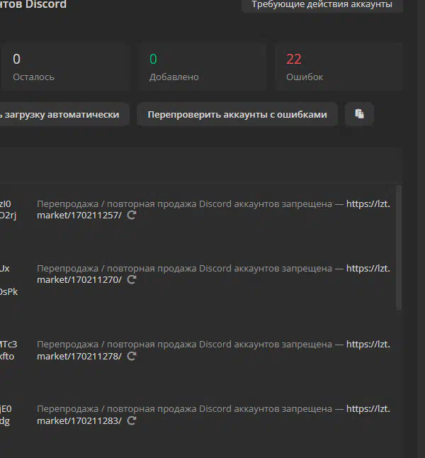Click the error list scrollbar thumb
The image size is (425, 458).
[x=398, y=247]
